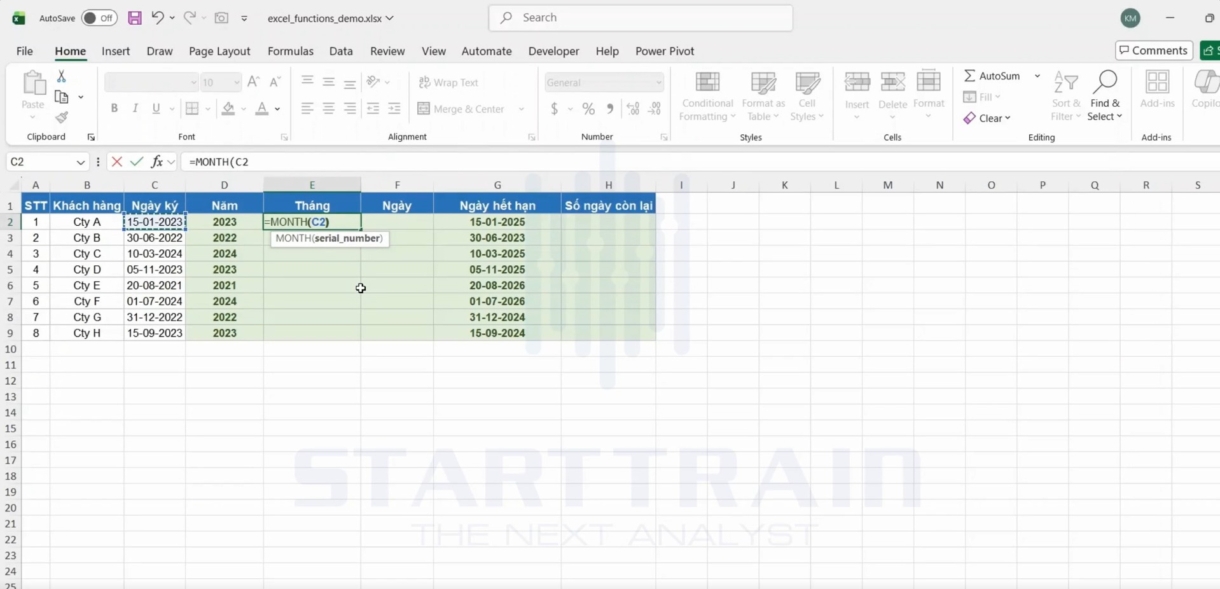This screenshot has width=1220, height=589.
Task: Open the Clear dropdown
Action: tap(987, 118)
